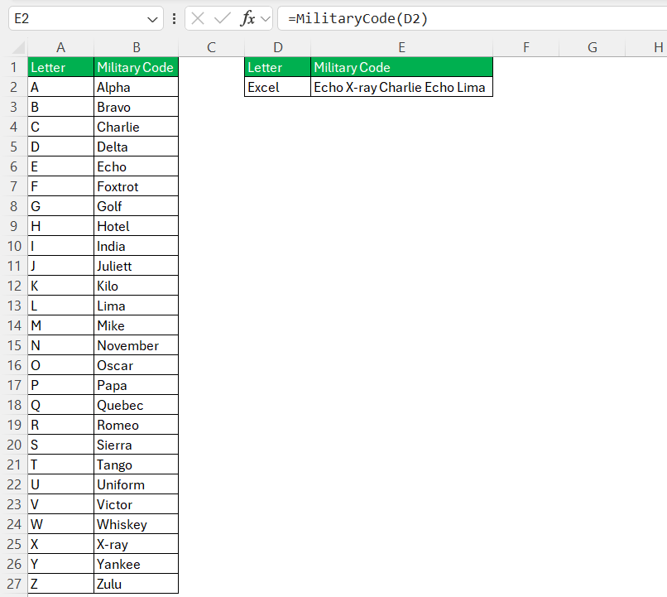Select cell with Echo X-ray Charlie Echo Lima
The height and width of the screenshot is (597, 667).
click(x=401, y=87)
